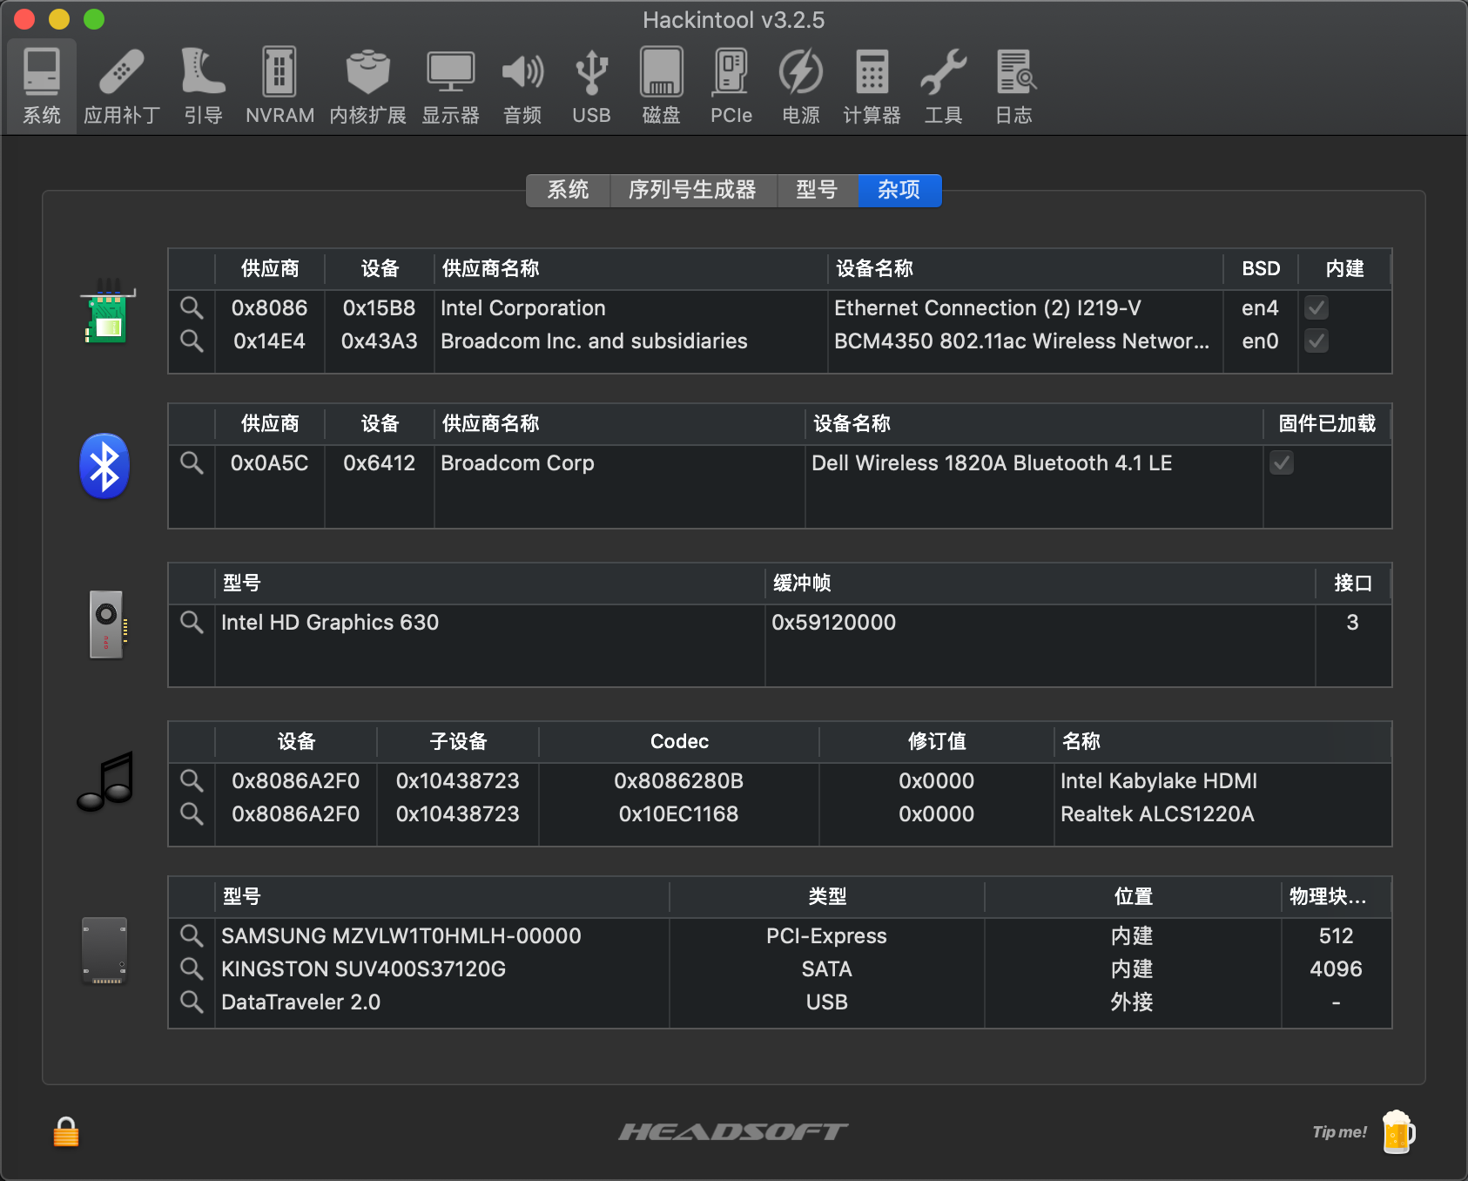The width and height of the screenshot is (1468, 1181).
Task: Click the Tip me! link text
Action: (1339, 1132)
